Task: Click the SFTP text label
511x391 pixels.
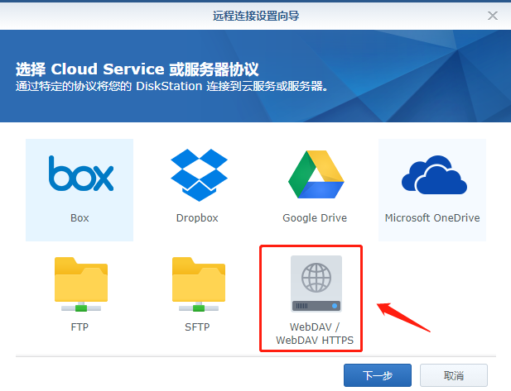Action: tap(197, 327)
